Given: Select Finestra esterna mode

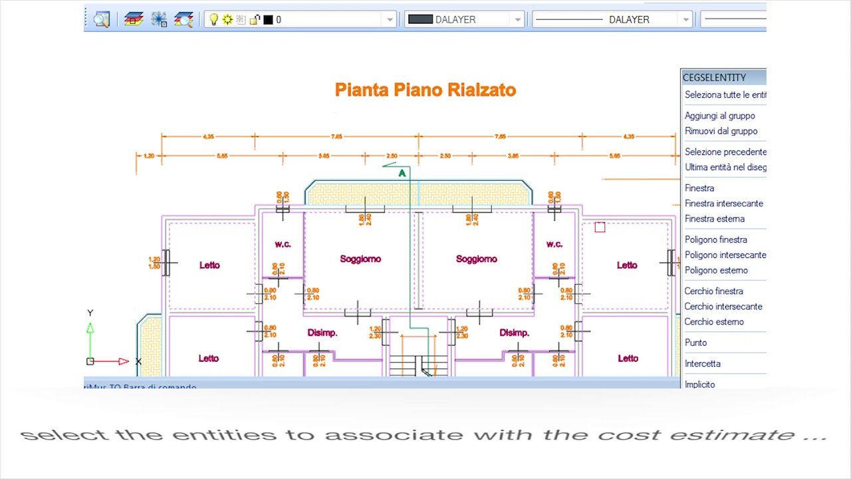Looking at the screenshot, I should click(715, 219).
